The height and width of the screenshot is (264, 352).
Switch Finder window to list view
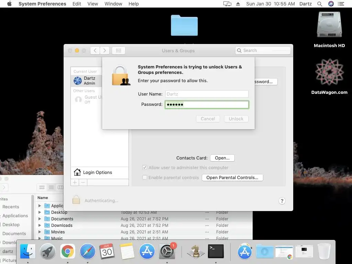[x=51, y=187]
